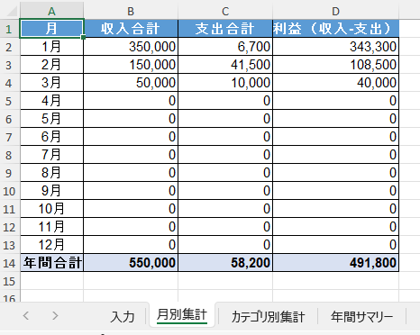Select column C header
The image size is (420, 335).
(225, 11)
